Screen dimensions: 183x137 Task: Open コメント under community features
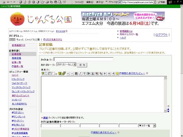coord(15,75)
